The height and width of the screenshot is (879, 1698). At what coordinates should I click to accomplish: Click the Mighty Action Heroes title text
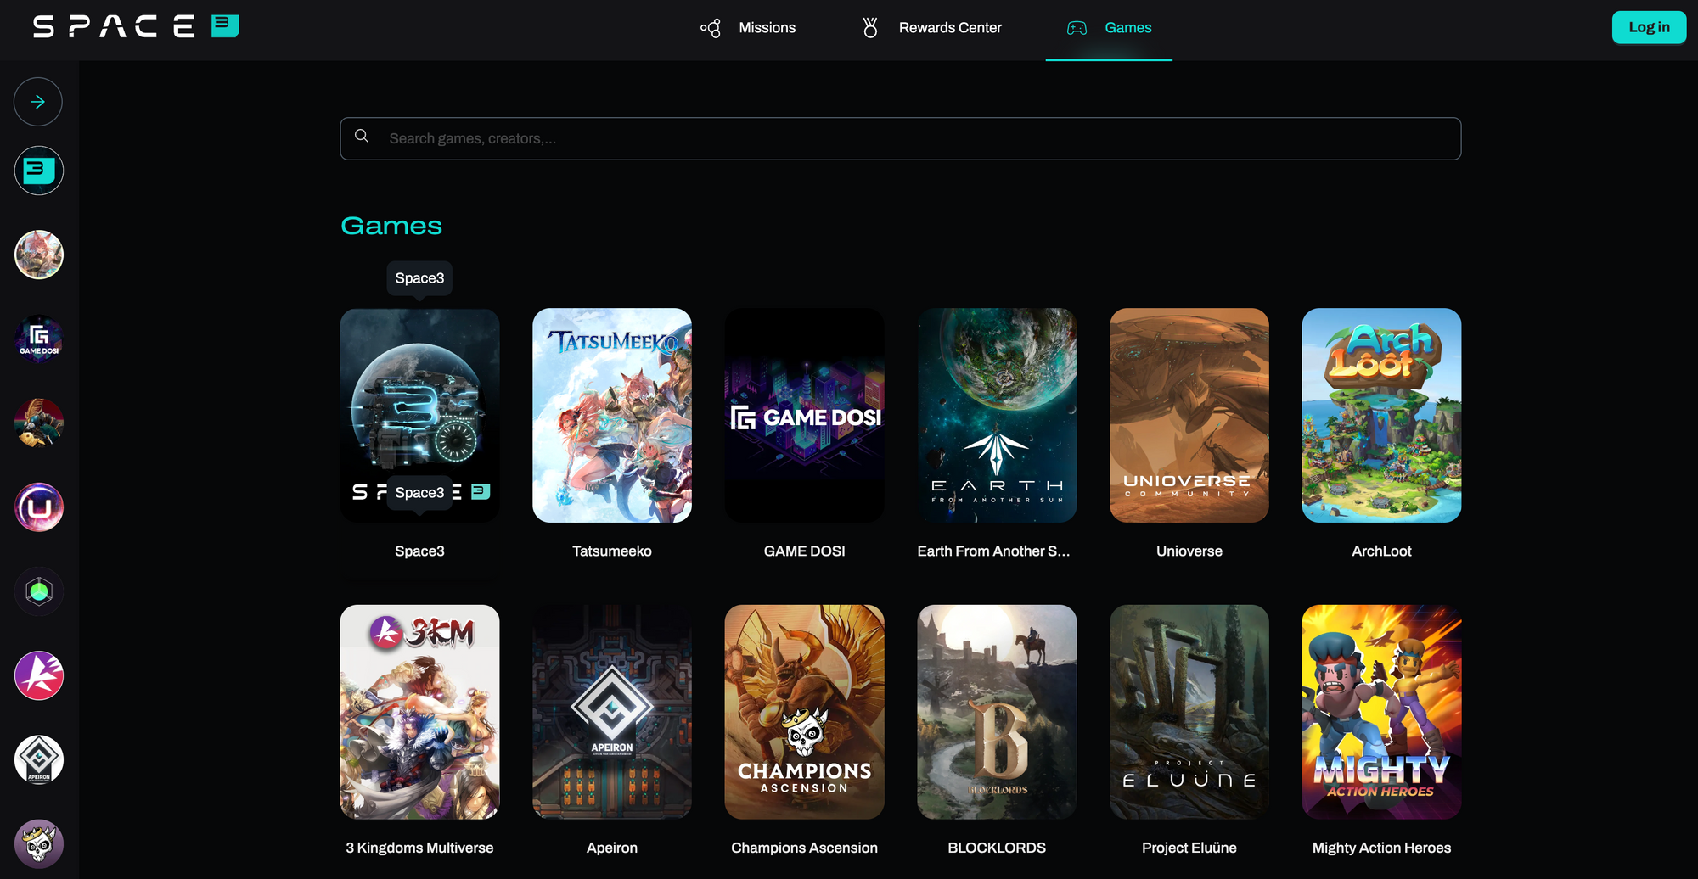pos(1381,848)
